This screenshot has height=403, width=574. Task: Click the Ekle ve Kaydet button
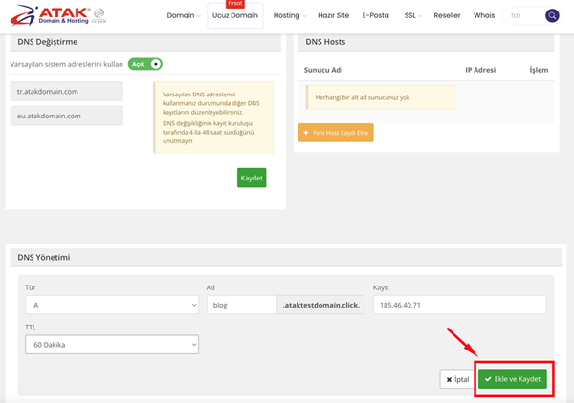[x=513, y=379]
